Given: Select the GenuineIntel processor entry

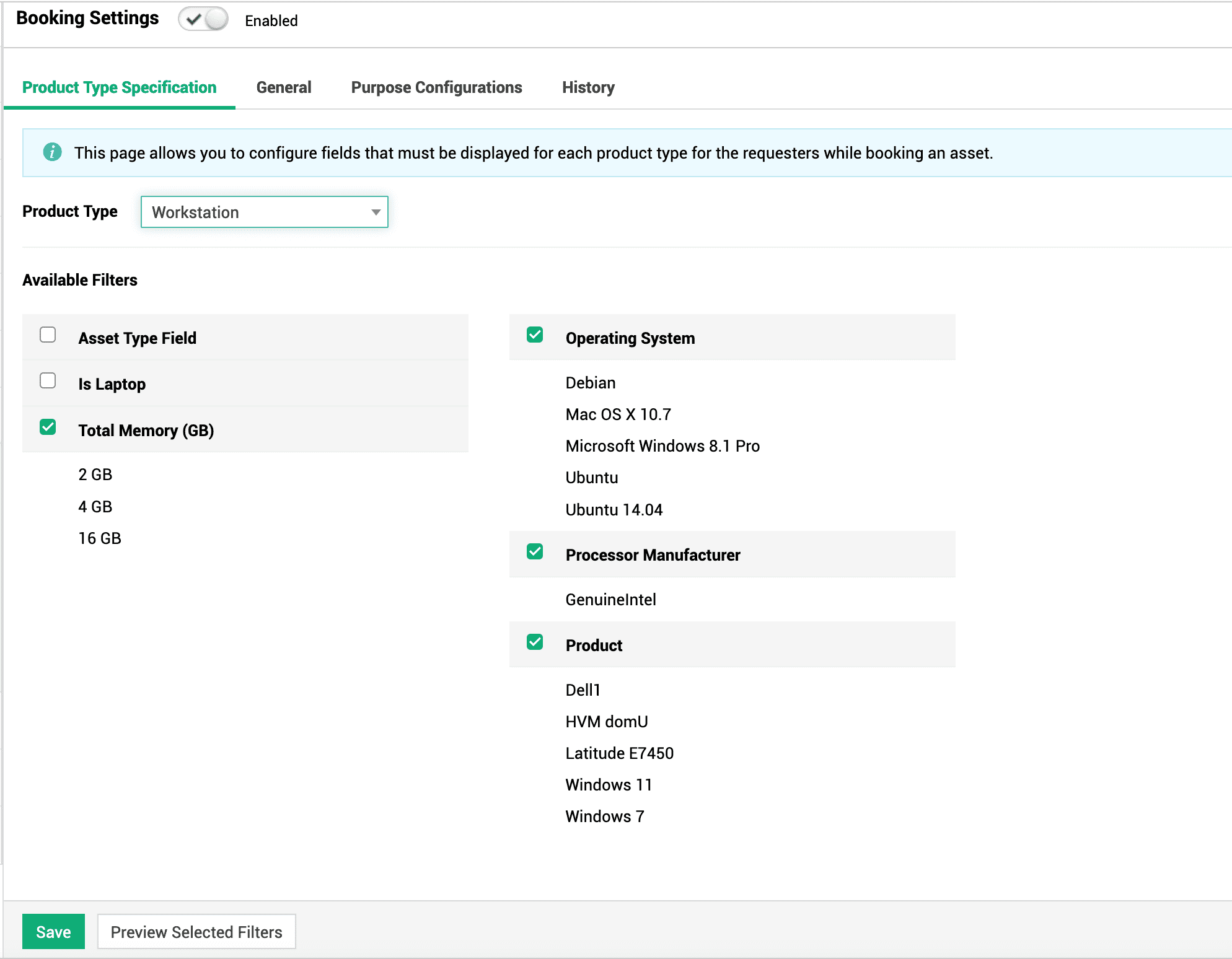Looking at the screenshot, I should tap(610, 600).
